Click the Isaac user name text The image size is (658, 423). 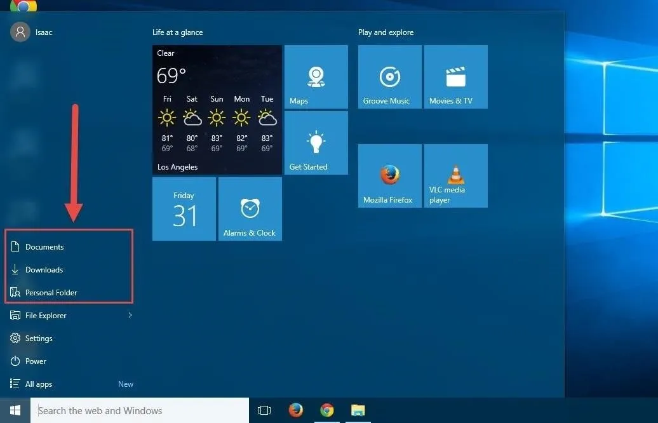click(44, 32)
